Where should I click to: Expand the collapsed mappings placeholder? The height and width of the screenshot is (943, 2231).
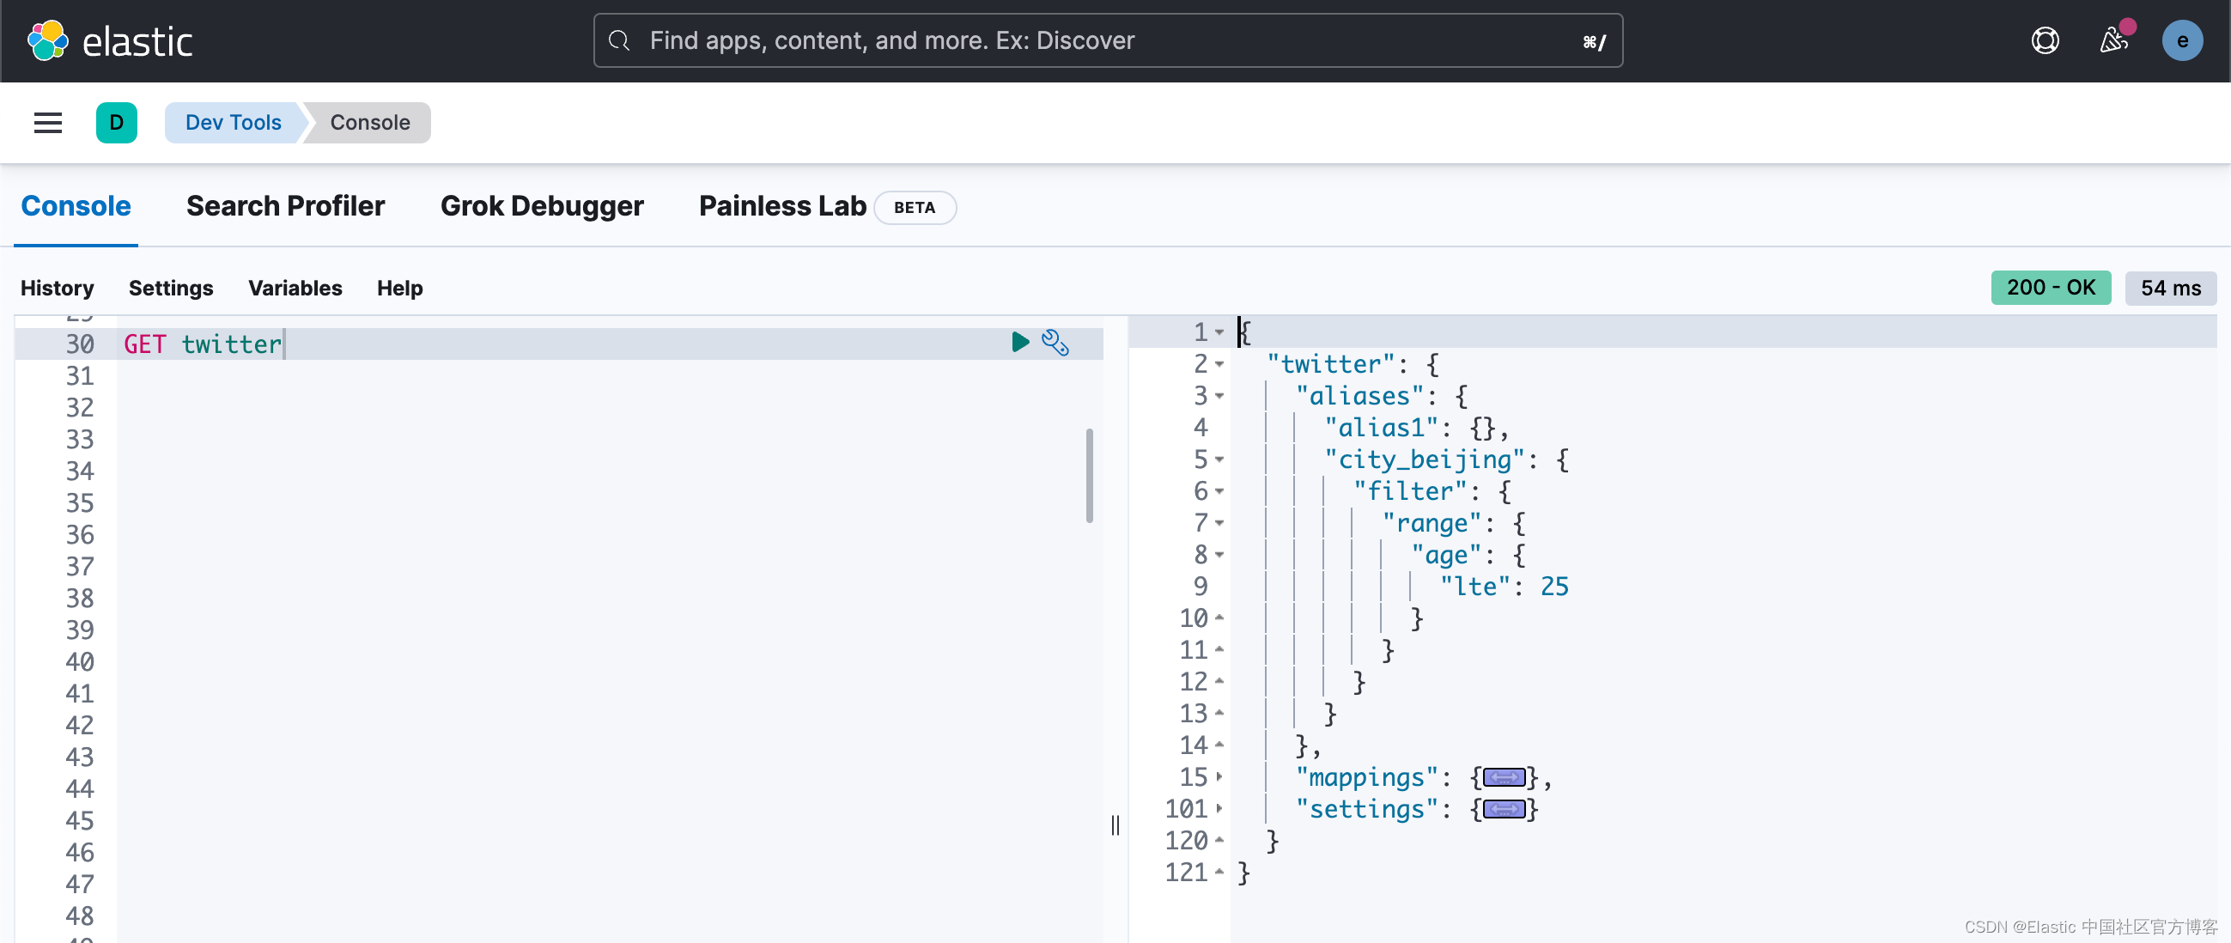click(x=1504, y=777)
